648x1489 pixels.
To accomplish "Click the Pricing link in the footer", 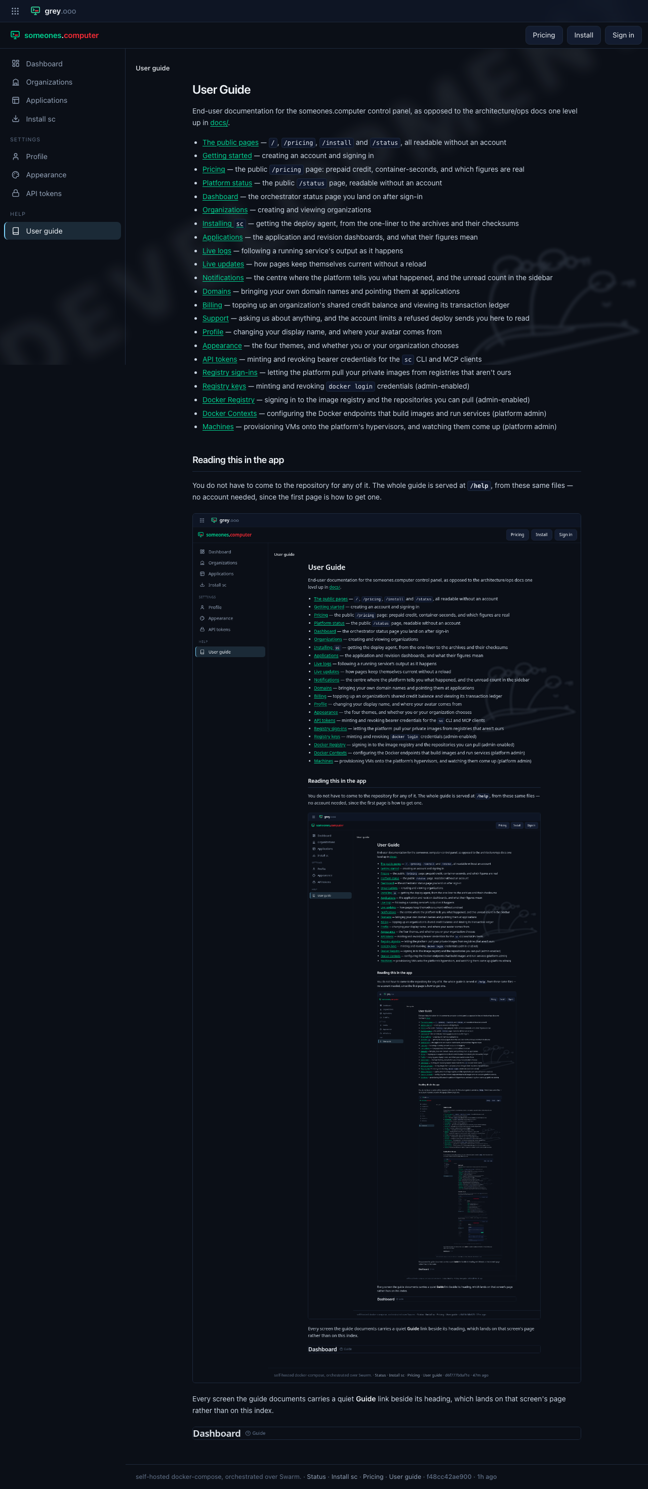I will point(373,1477).
